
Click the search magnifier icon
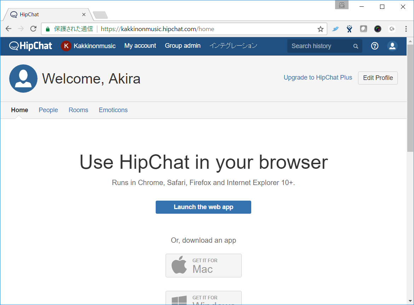pos(356,46)
